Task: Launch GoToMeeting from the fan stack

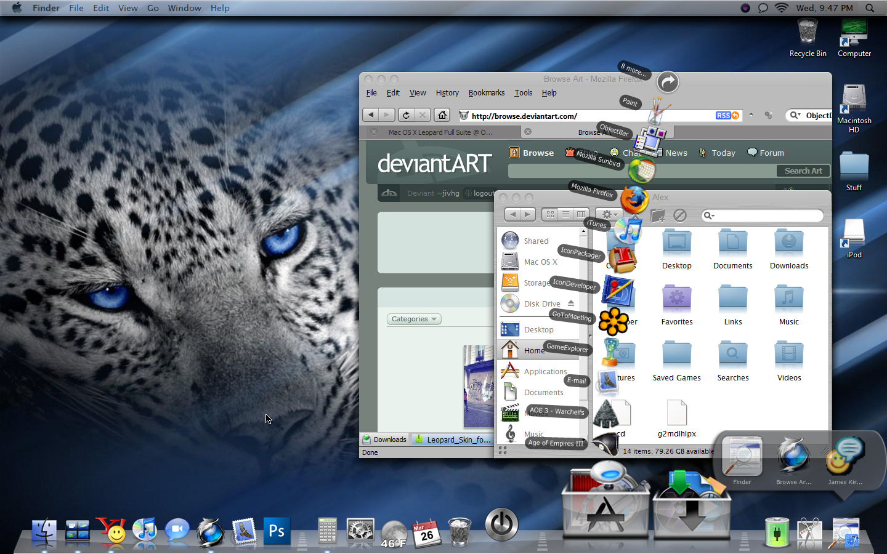Action: [x=614, y=321]
